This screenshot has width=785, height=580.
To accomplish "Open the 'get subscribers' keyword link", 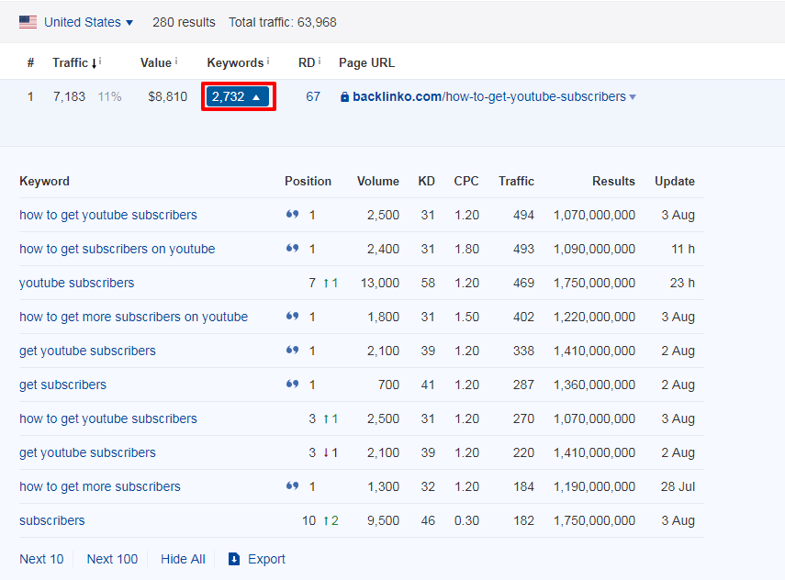I will pos(62,385).
